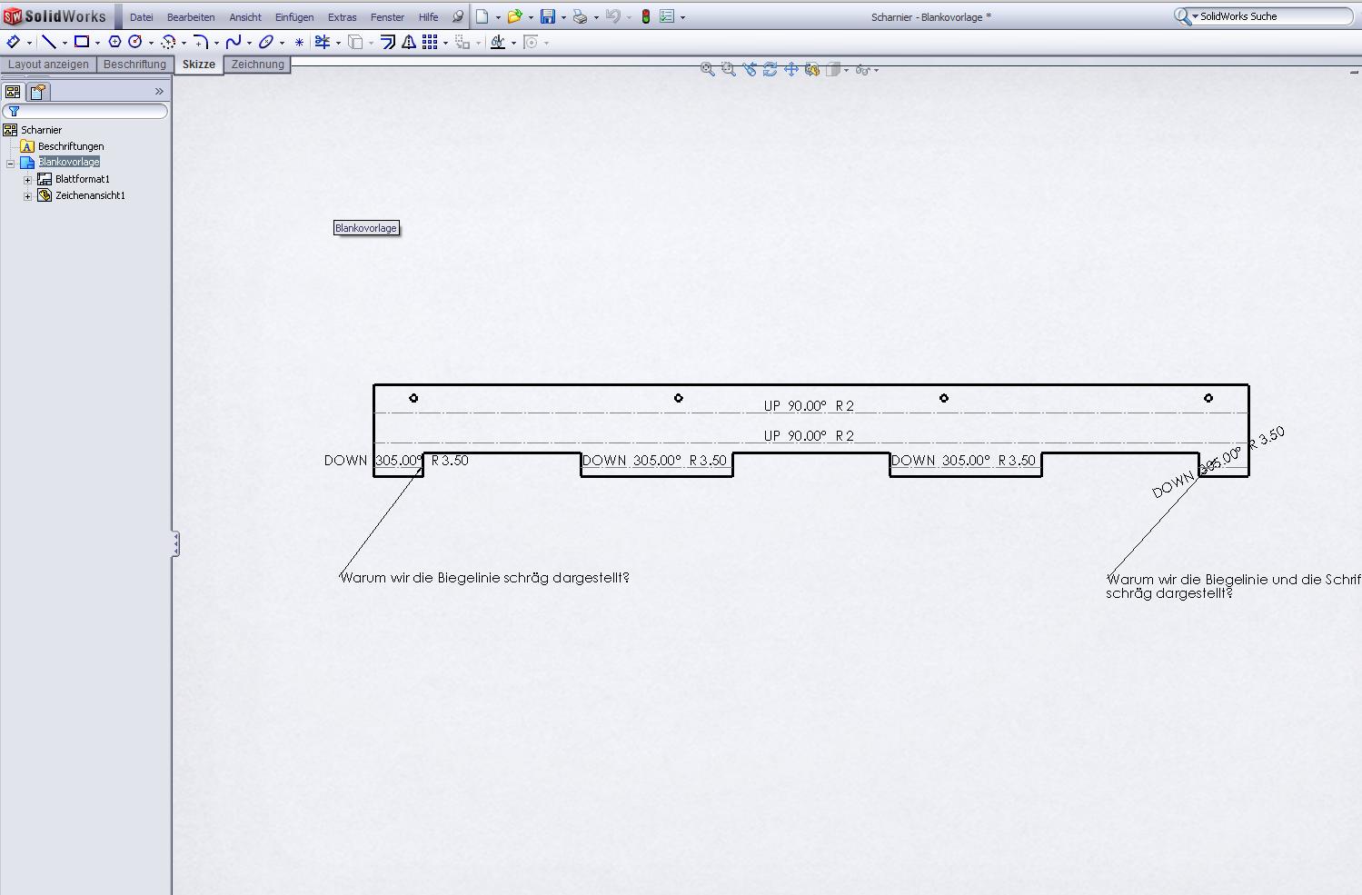Select the Point sketch tool

point(299,42)
